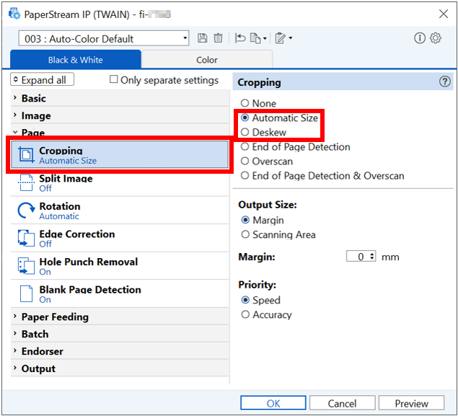Click the edit profile pencil icon
The image size is (458, 416).
click(x=281, y=38)
